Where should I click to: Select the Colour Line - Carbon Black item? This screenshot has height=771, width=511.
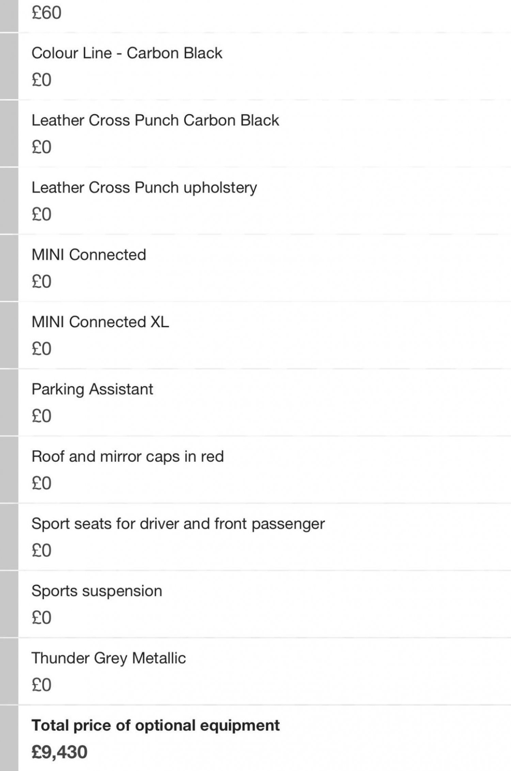(x=264, y=66)
